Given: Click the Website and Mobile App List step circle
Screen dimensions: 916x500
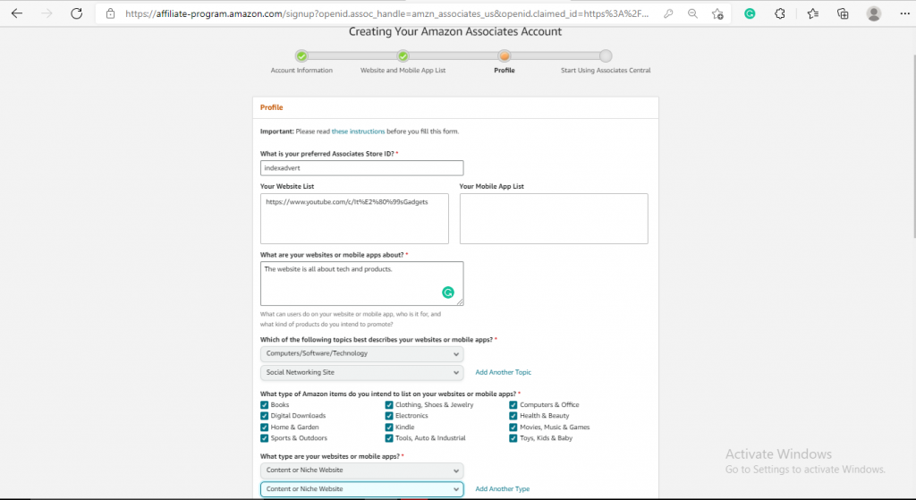Looking at the screenshot, I should [403, 56].
